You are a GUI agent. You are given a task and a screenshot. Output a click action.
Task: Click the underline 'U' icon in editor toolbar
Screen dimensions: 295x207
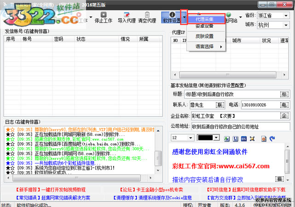pyautogui.click(x=235, y=138)
